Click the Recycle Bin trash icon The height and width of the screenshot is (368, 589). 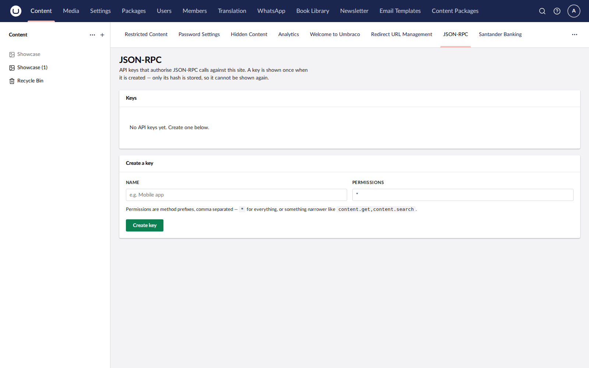(x=12, y=81)
